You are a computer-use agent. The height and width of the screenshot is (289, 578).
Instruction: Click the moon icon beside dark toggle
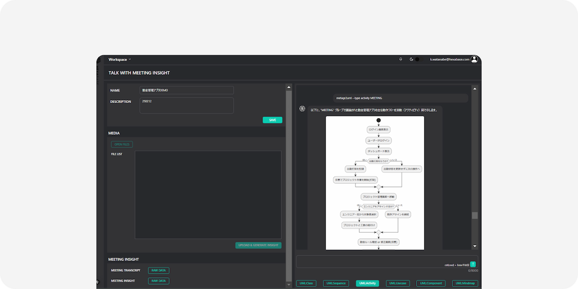click(x=411, y=59)
